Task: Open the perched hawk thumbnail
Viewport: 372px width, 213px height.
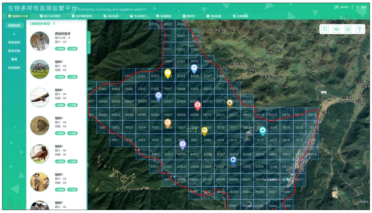Action: click(x=40, y=154)
